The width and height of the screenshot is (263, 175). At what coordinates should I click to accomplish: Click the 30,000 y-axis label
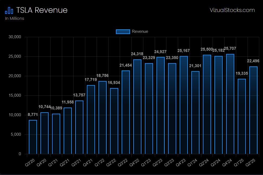[15, 37]
